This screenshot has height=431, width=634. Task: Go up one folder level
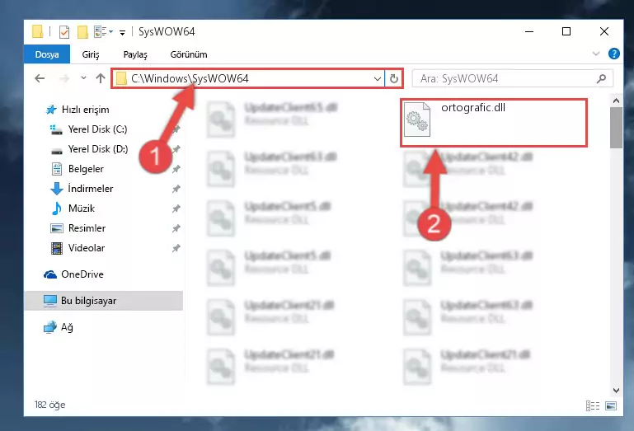pyautogui.click(x=101, y=78)
